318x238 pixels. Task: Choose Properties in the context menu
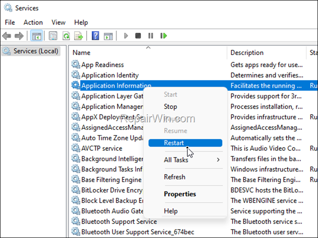point(180,194)
